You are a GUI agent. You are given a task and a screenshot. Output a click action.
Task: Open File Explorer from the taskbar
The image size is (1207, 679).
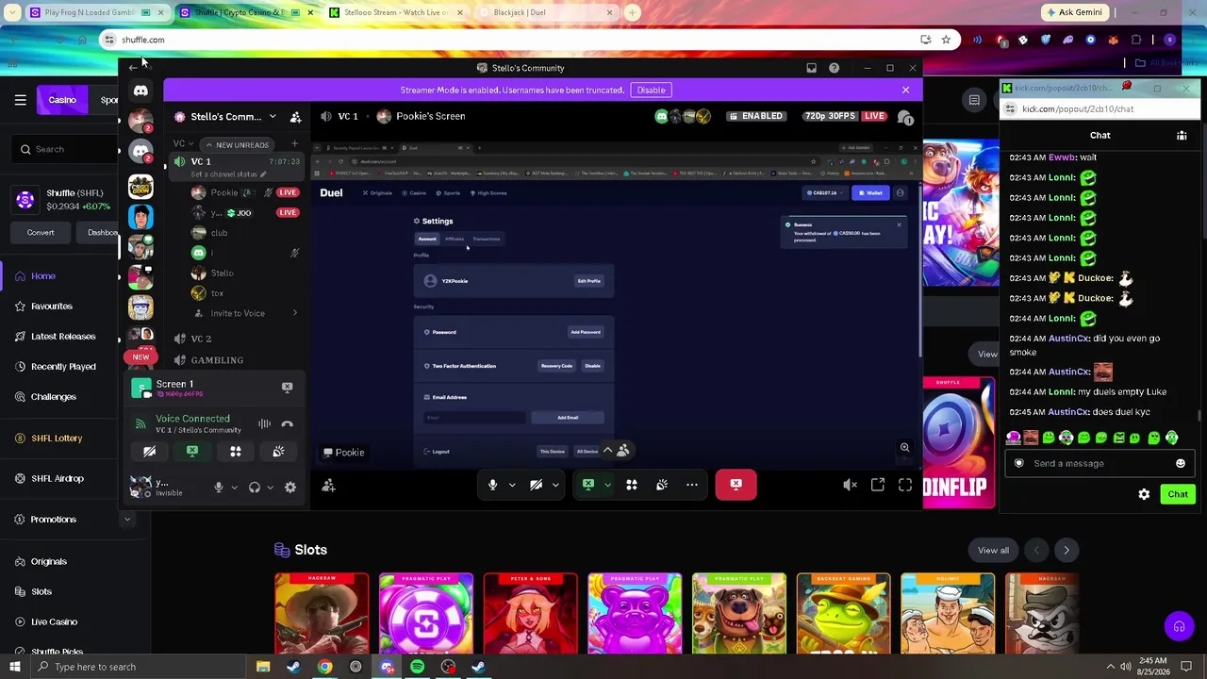[263, 667]
